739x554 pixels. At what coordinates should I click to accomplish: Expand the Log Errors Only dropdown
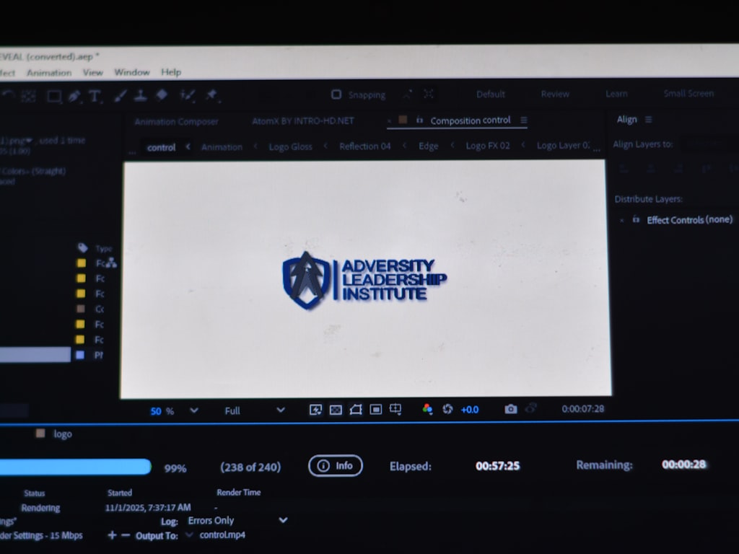(283, 520)
